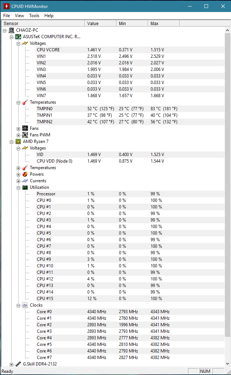Click the AMD Ryzen 7 processor icon

(18, 141)
